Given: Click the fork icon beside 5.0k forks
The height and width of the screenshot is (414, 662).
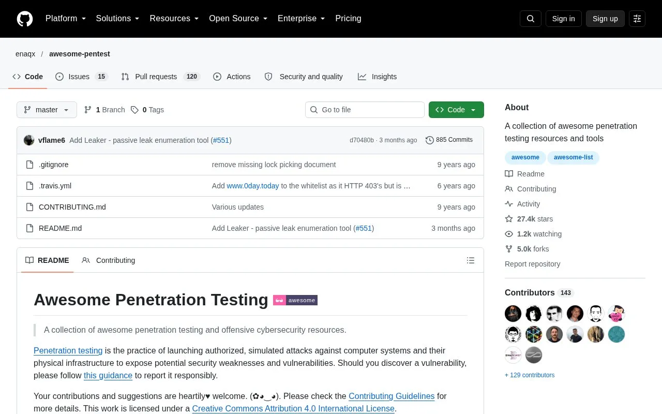Looking at the screenshot, I should 509,249.
